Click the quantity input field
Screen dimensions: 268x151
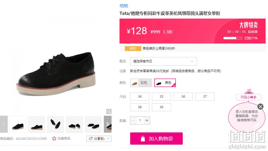(140, 120)
